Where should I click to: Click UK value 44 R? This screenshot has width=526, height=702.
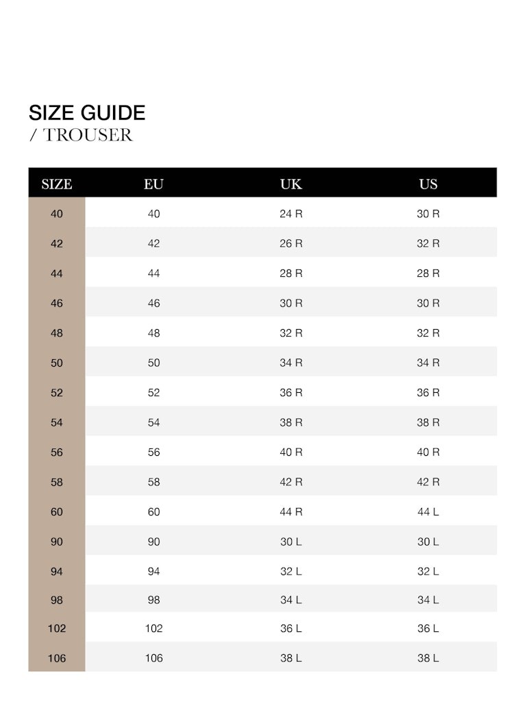[x=291, y=512]
